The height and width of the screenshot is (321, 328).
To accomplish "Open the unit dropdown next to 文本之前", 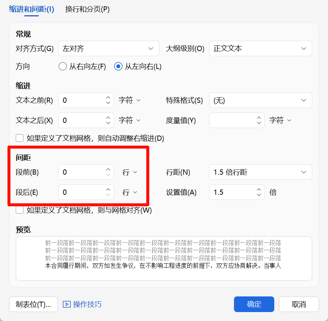I will [129, 100].
